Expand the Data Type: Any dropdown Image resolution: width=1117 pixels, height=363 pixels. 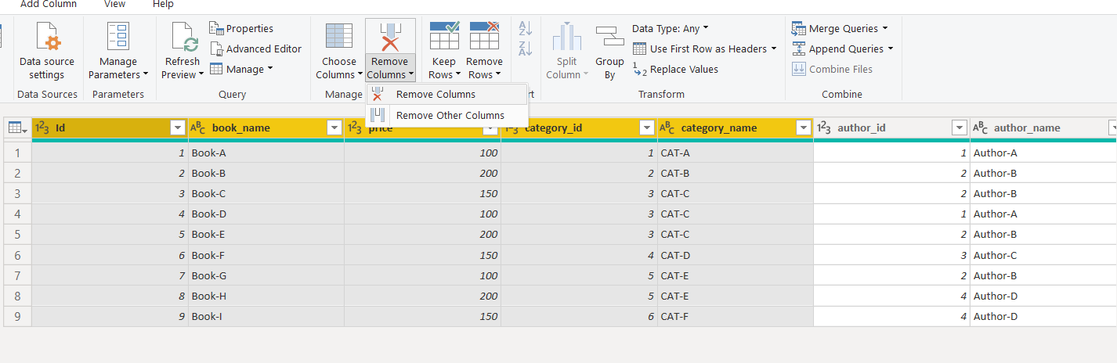[671, 28]
